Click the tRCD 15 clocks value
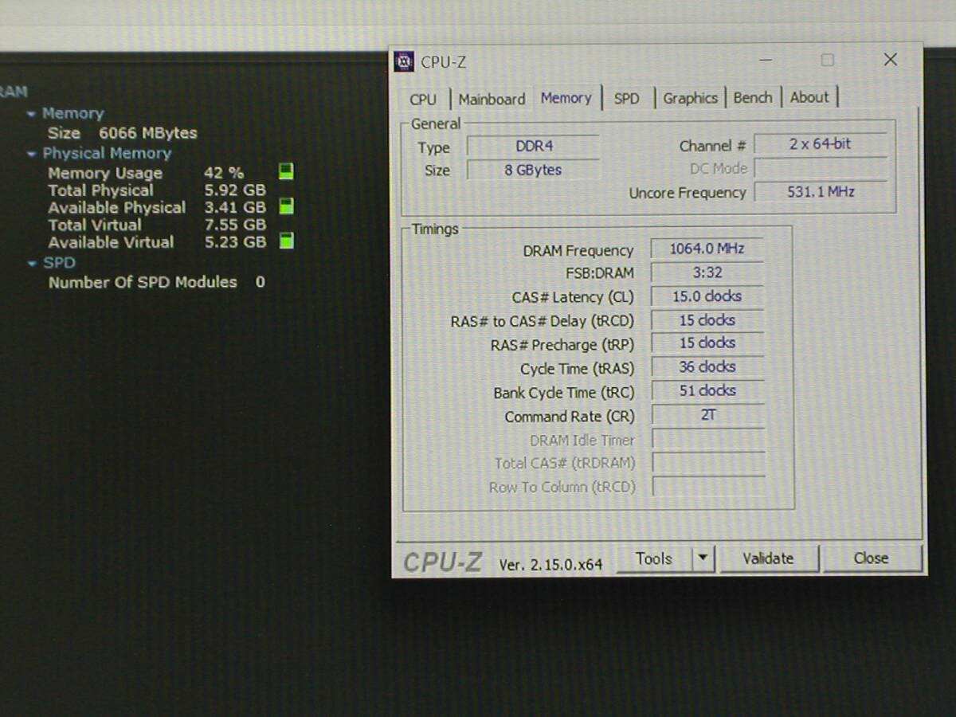The width and height of the screenshot is (956, 717). coord(707,320)
